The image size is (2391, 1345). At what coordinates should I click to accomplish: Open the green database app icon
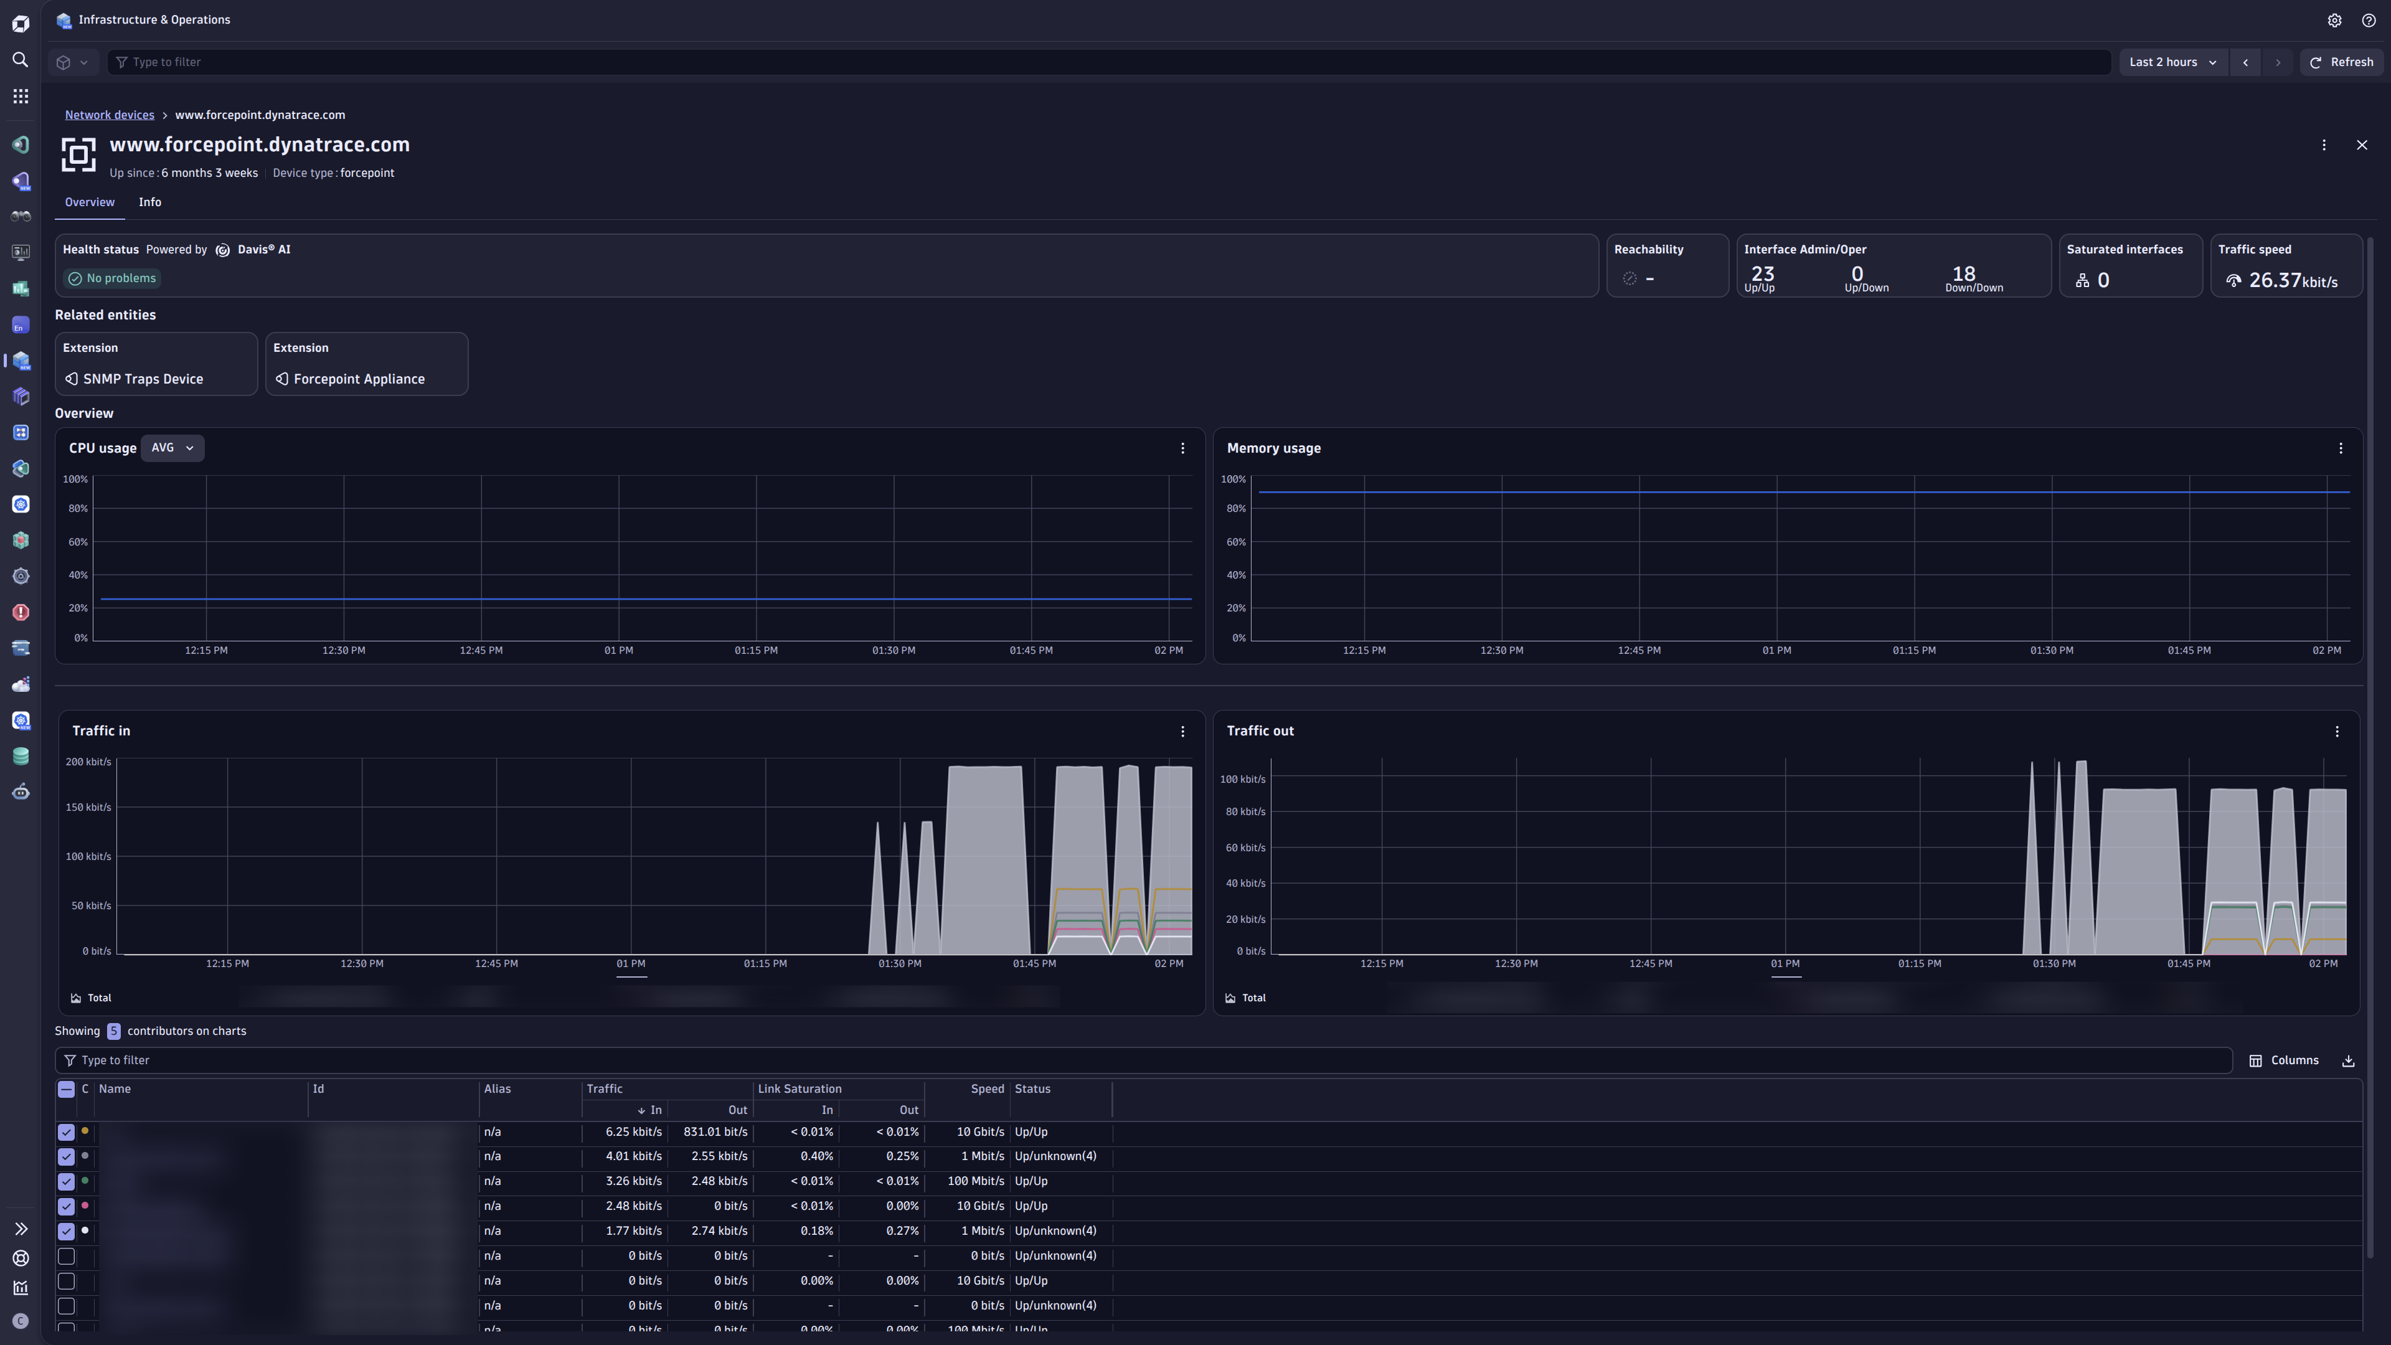point(21,757)
